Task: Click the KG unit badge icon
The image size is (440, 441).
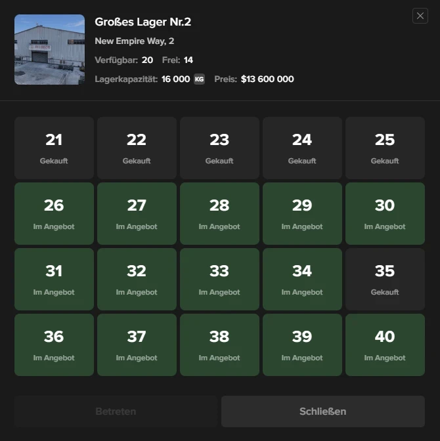Action: pyautogui.click(x=199, y=79)
